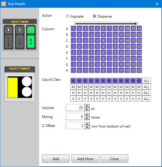Click the column direction arrow bar
Screen dimensions: 162x167
coord(106,24)
